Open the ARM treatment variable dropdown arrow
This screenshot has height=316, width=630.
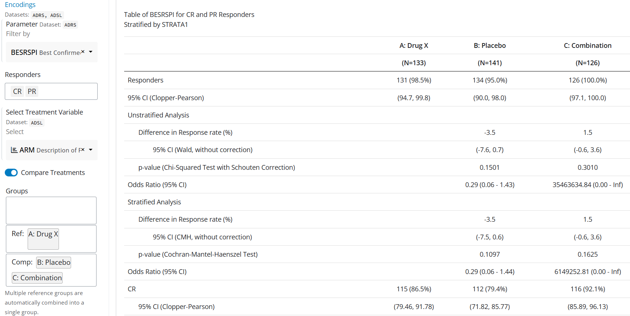click(x=91, y=150)
